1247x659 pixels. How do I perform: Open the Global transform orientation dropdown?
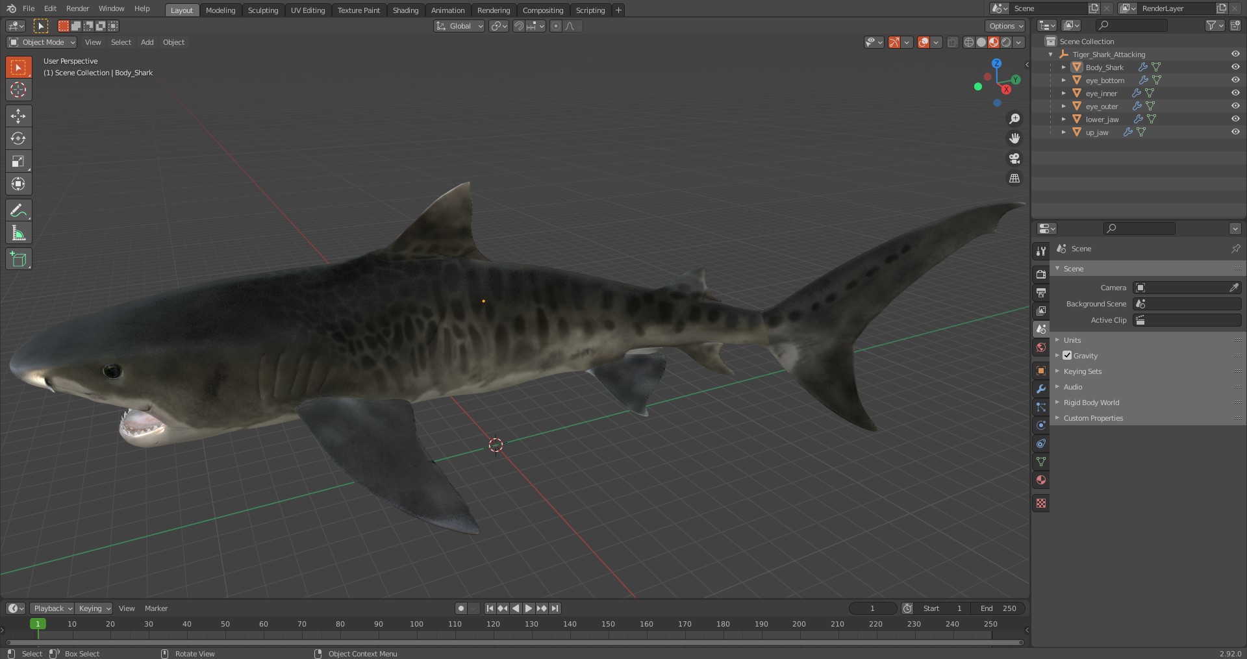[459, 26]
